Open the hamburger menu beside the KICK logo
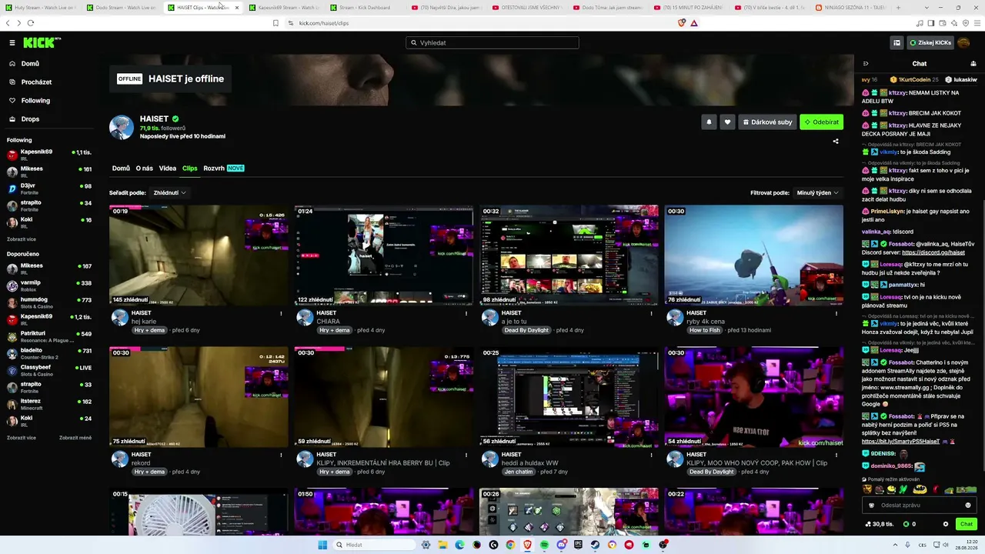Screen dimensions: 985x554 click(x=12, y=42)
